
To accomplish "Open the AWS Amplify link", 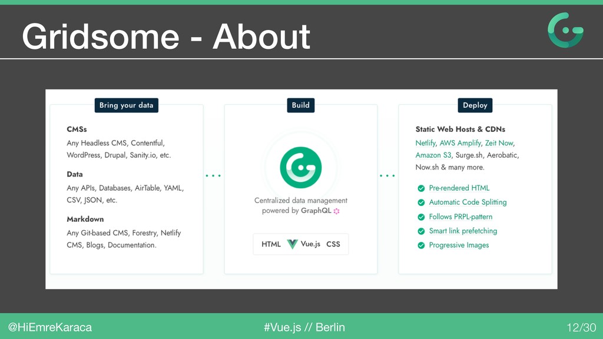I will pos(460,143).
